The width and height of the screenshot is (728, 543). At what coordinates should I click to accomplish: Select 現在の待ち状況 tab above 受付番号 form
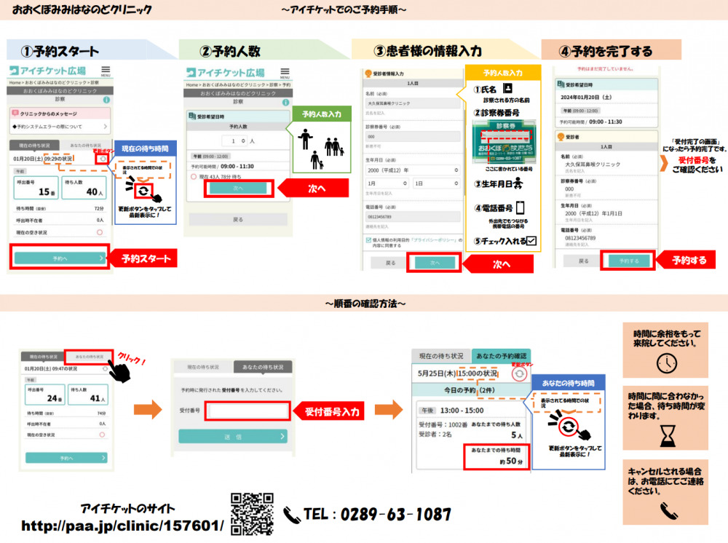[x=203, y=367]
